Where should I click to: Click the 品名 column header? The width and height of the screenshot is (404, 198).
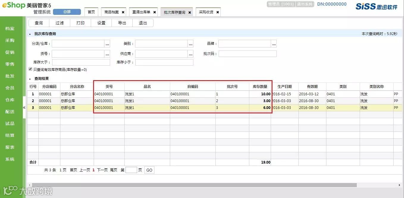tap(147, 87)
